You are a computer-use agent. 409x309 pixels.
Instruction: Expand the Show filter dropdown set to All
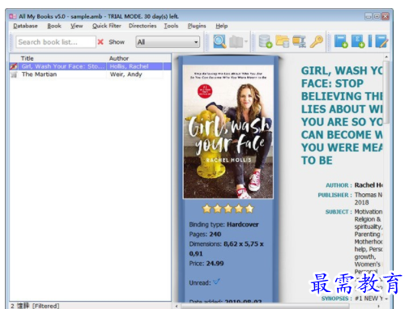pos(168,42)
